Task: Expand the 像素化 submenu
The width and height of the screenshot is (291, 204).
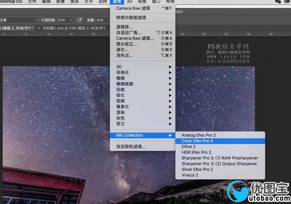Action: (142, 107)
